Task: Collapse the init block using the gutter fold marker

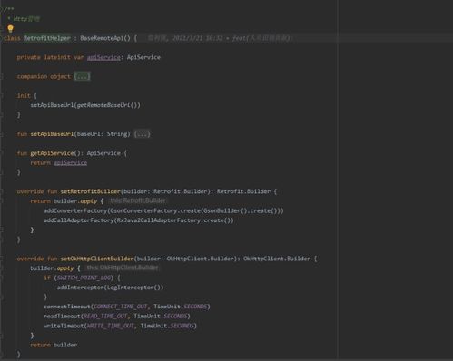Action: click(x=2, y=96)
